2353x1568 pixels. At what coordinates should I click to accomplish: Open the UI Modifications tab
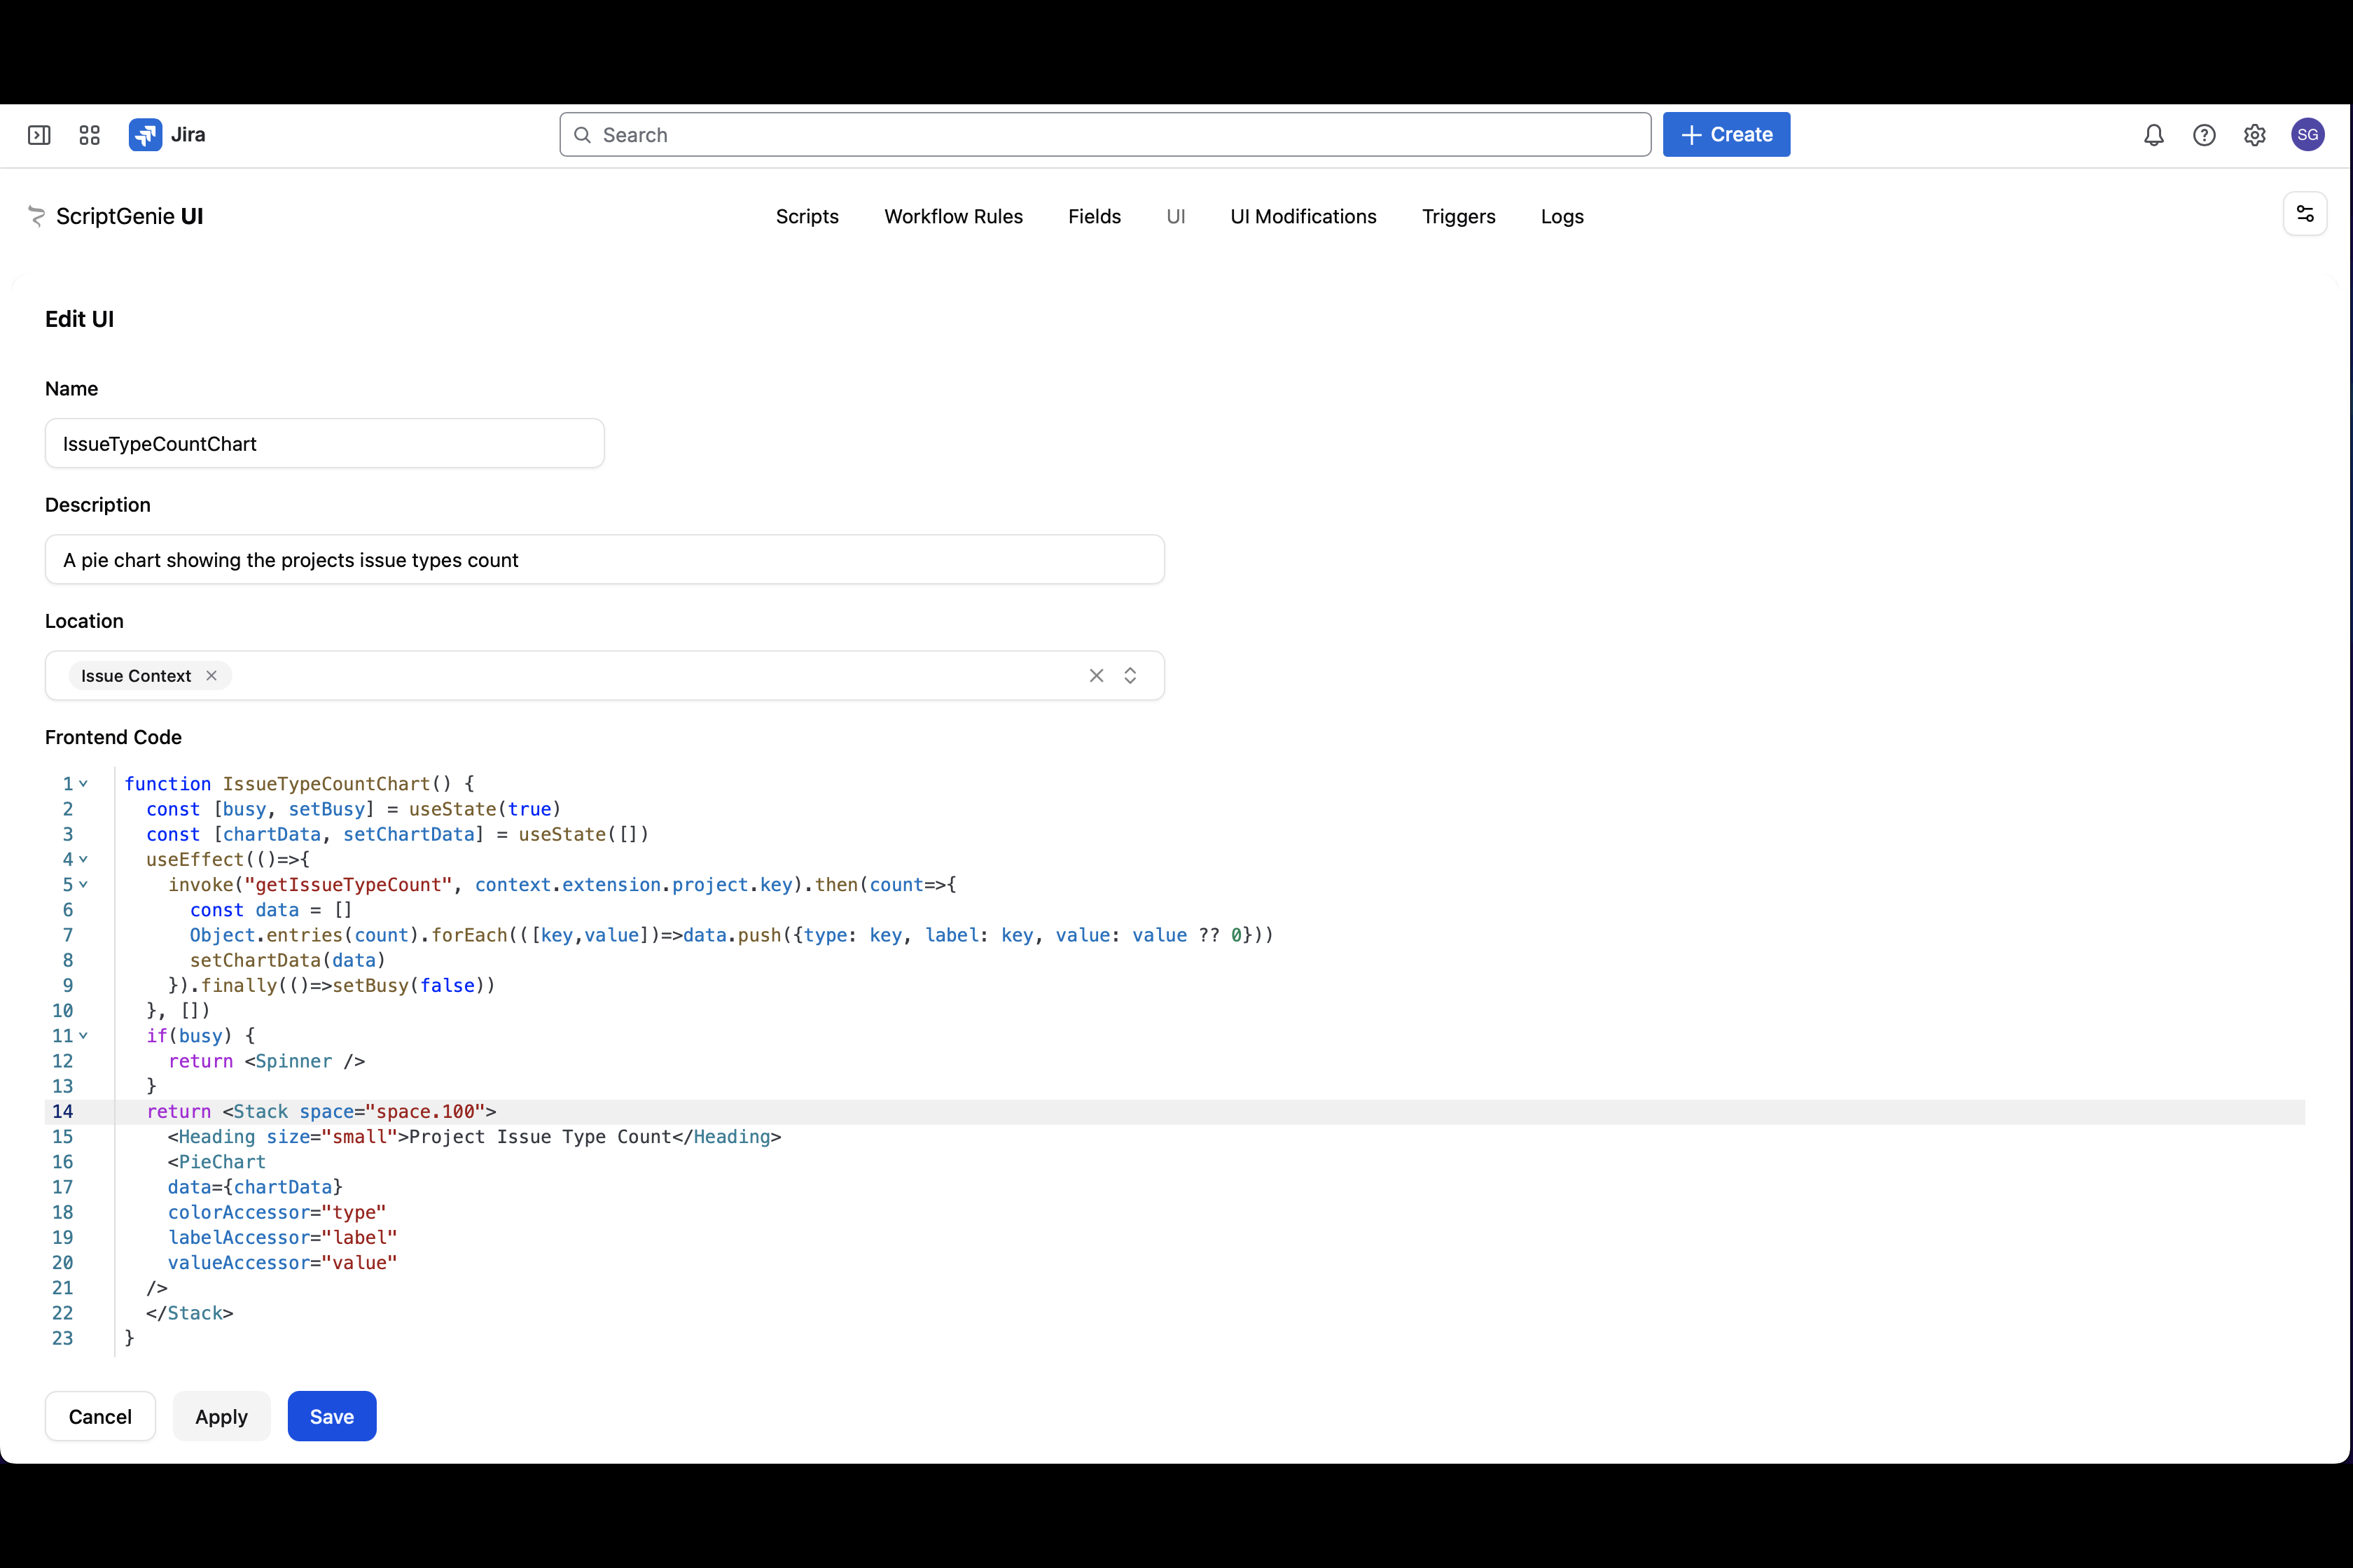click(x=1303, y=217)
